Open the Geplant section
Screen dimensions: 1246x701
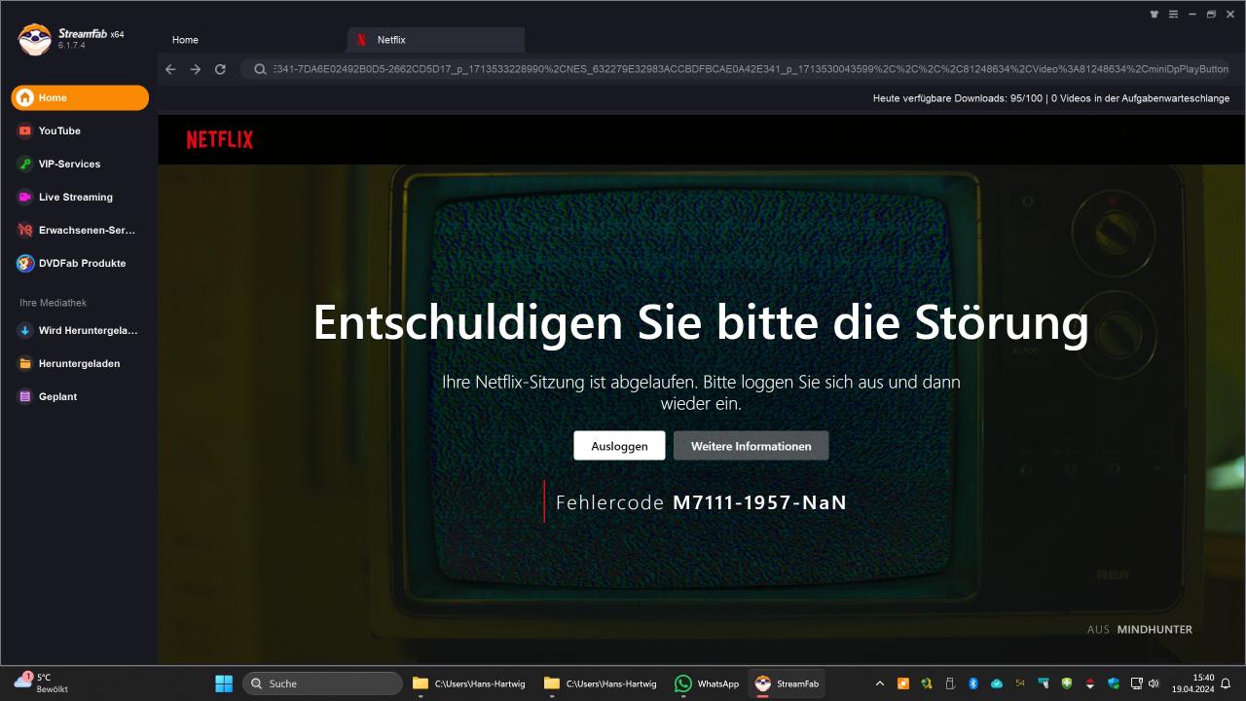(x=80, y=396)
